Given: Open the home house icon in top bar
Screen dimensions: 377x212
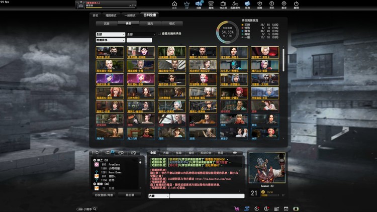Looking at the screenshot, I should click(174, 4).
